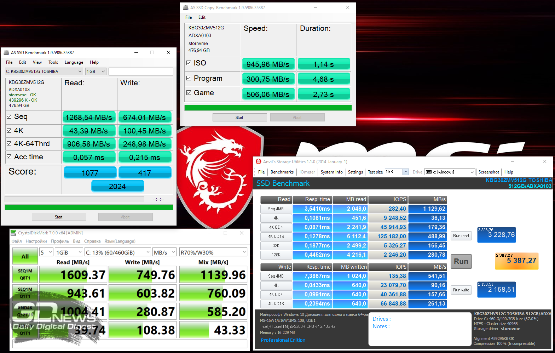The image size is (555, 353).
Task: Click the AS SSD Copy-Benchmark title icon
Action: (x=186, y=7)
